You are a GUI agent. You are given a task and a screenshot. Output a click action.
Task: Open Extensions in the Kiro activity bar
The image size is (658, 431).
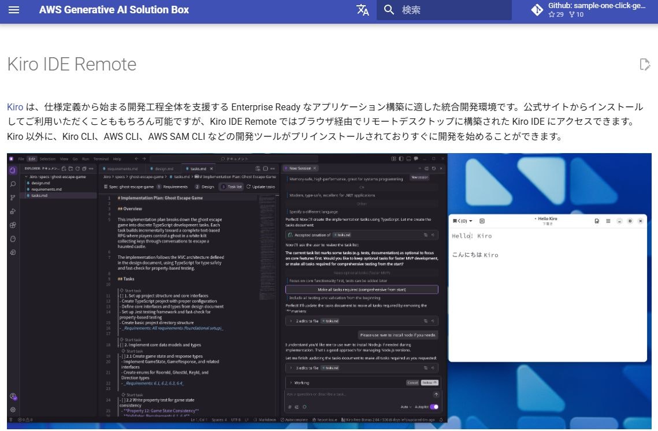point(13,225)
